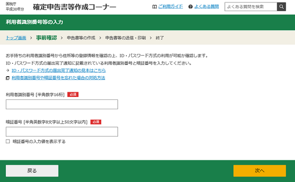
Task: Click the question mark icon beside よくある質問
Action: (190, 7)
